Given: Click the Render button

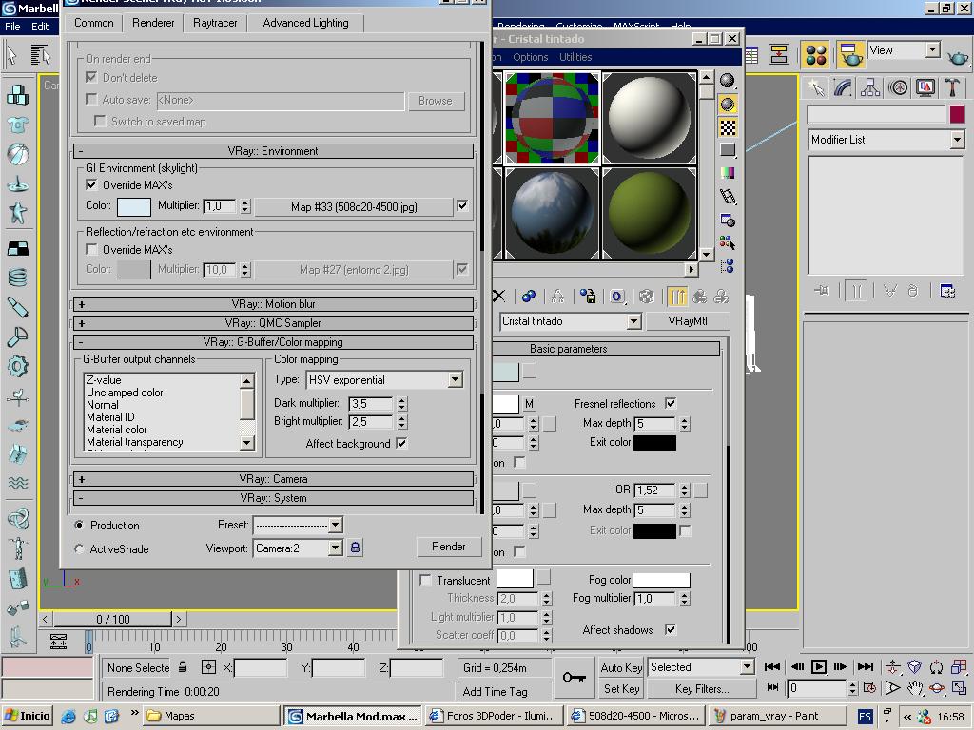Looking at the screenshot, I should (x=449, y=547).
